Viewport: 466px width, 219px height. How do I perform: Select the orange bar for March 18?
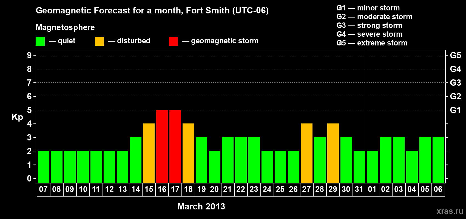tap(188, 153)
